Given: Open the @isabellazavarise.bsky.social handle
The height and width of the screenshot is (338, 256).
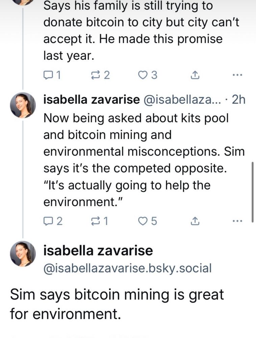Looking at the screenshot, I should tap(127, 268).
